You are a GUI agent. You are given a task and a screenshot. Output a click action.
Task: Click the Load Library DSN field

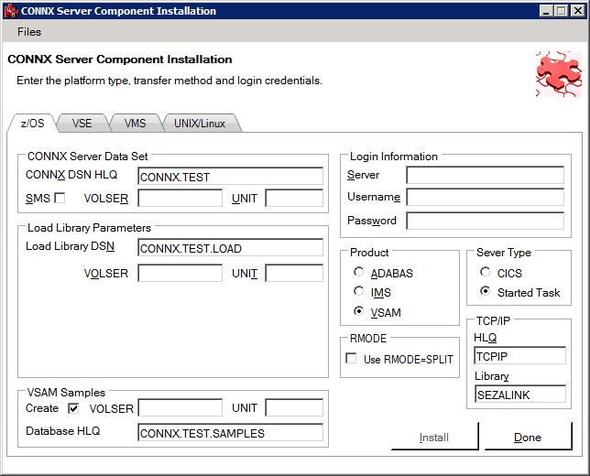point(230,248)
